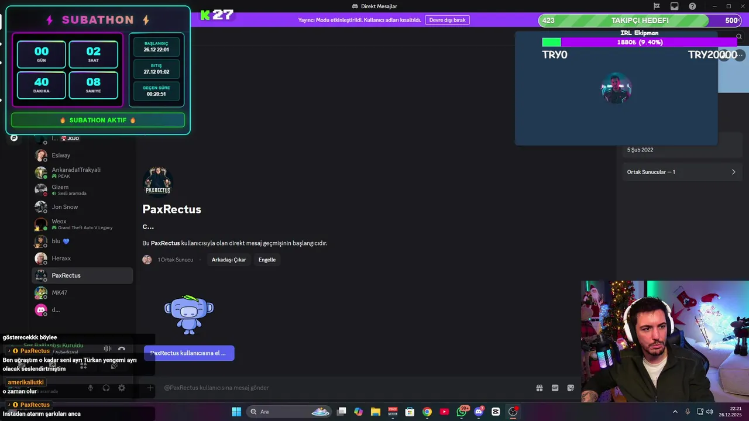Click the Takipçi Hedefi progress bar
This screenshot has height=421, width=749.
640,20
